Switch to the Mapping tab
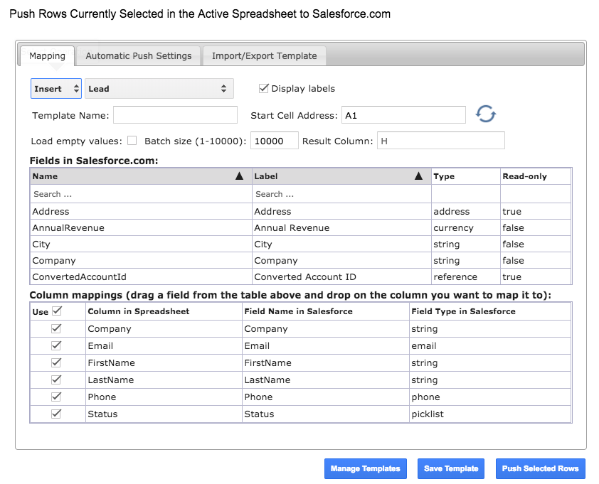Image resolution: width=599 pixels, height=484 pixels. (47, 56)
